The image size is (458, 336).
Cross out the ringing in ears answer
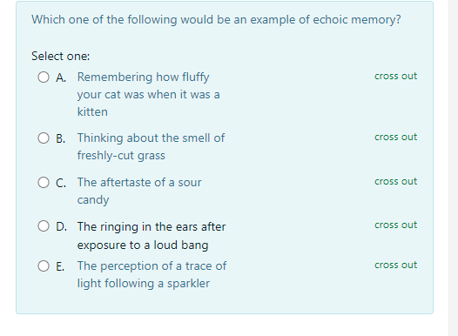click(x=396, y=225)
